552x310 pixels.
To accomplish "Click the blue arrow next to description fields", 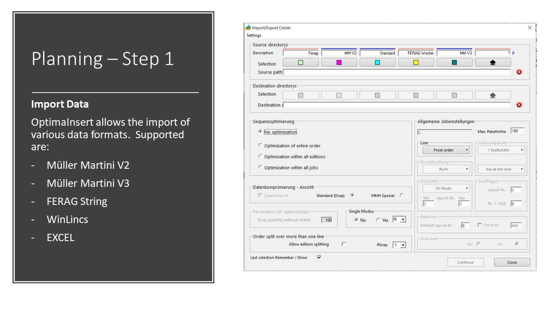I will [514, 53].
